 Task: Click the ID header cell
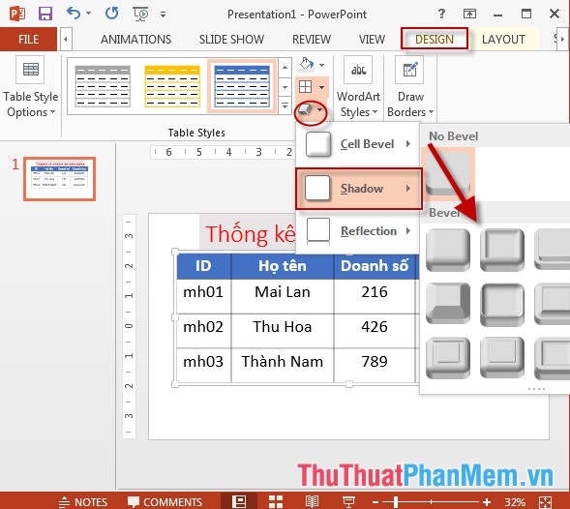point(203,266)
